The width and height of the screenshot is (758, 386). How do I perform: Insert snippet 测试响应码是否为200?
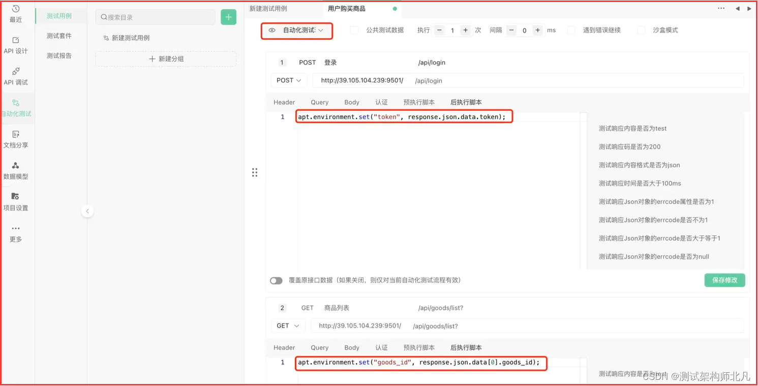pyautogui.click(x=629, y=147)
